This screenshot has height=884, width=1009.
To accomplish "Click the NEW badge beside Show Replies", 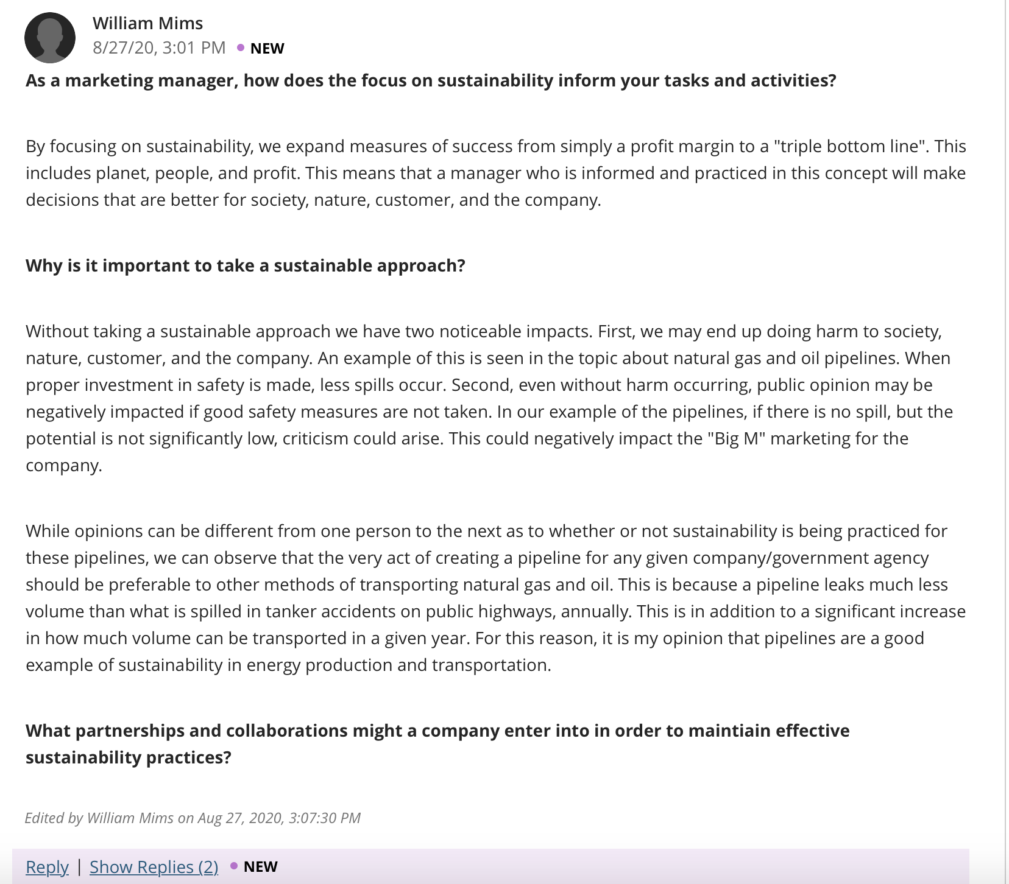I will 261,866.
